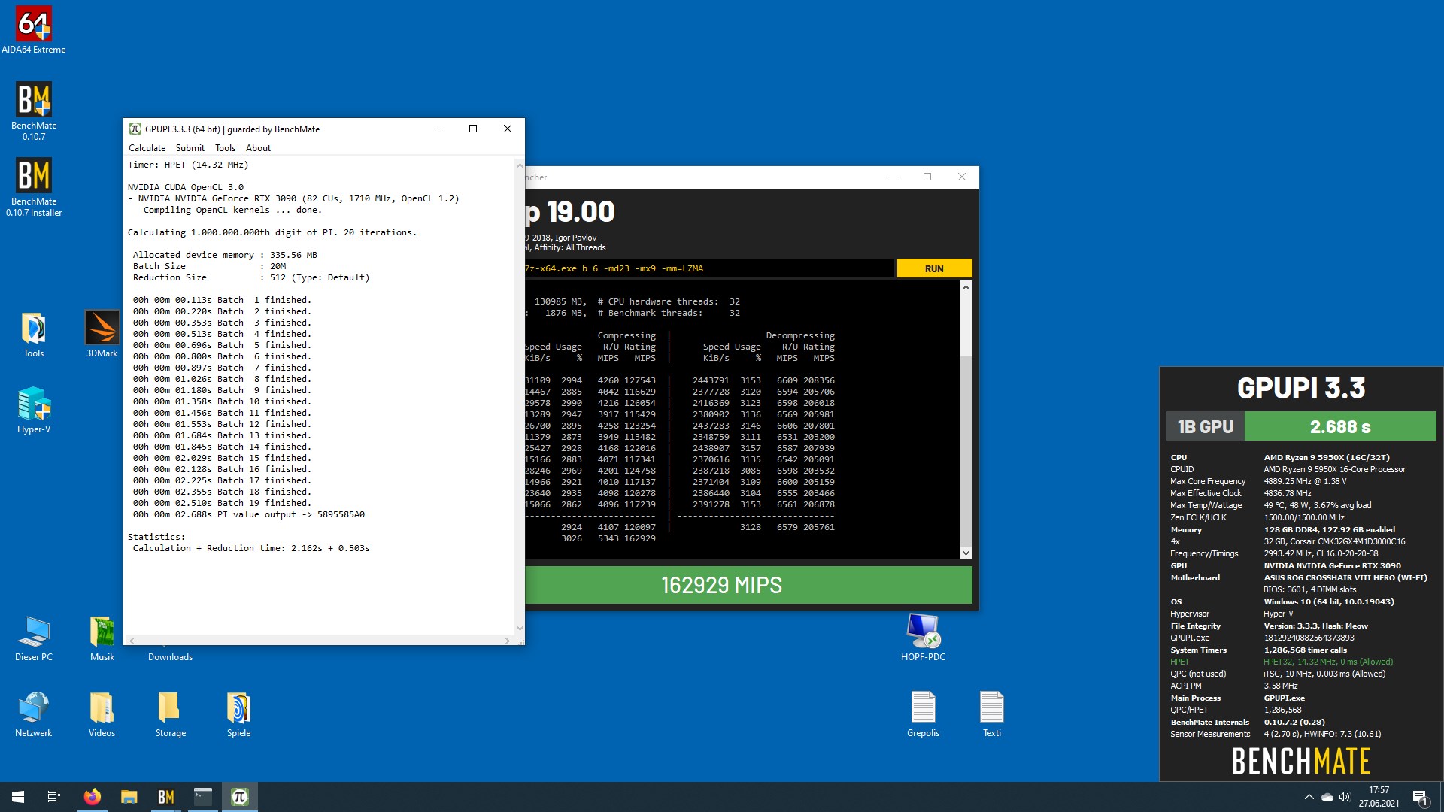The height and width of the screenshot is (812, 1444).
Task: Switch to the GPUPI taskbar button
Action: tap(239, 797)
